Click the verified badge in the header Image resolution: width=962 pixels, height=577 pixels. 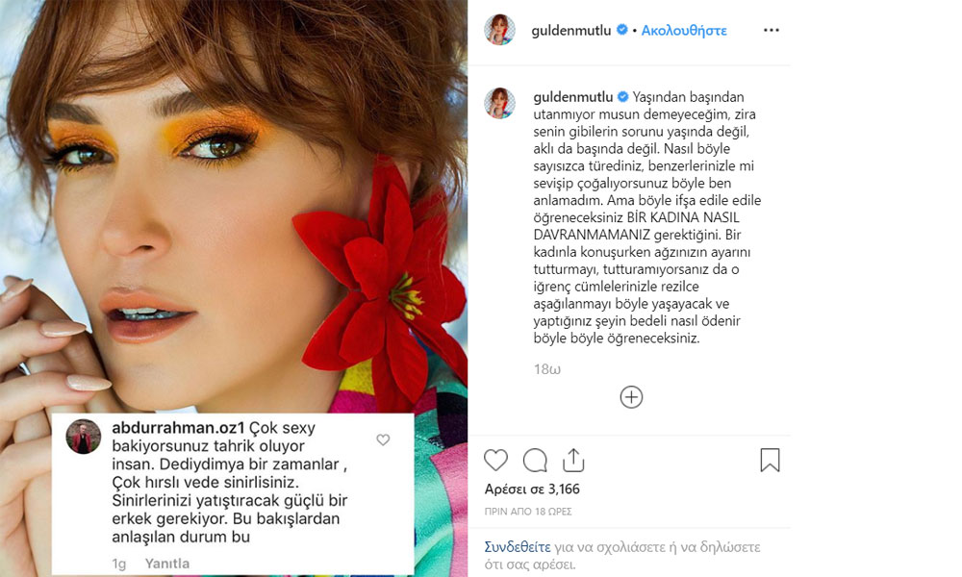(621, 30)
